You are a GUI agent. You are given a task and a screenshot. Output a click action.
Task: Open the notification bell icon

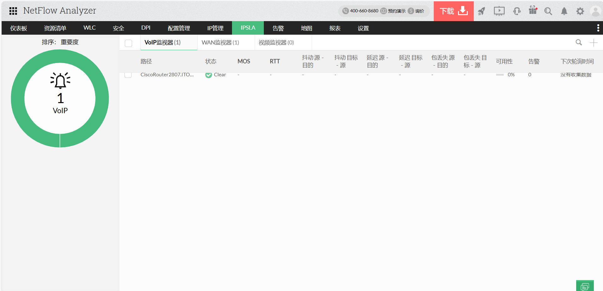tap(564, 11)
